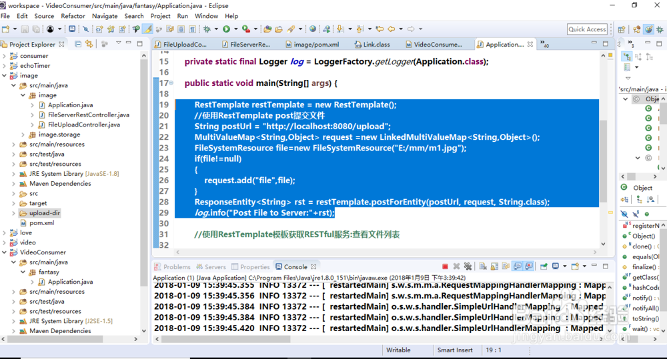Viewport: 667px width, 359px height.
Task: Toggle Show Whitespace Characters pilcrow icon
Action: point(192,29)
